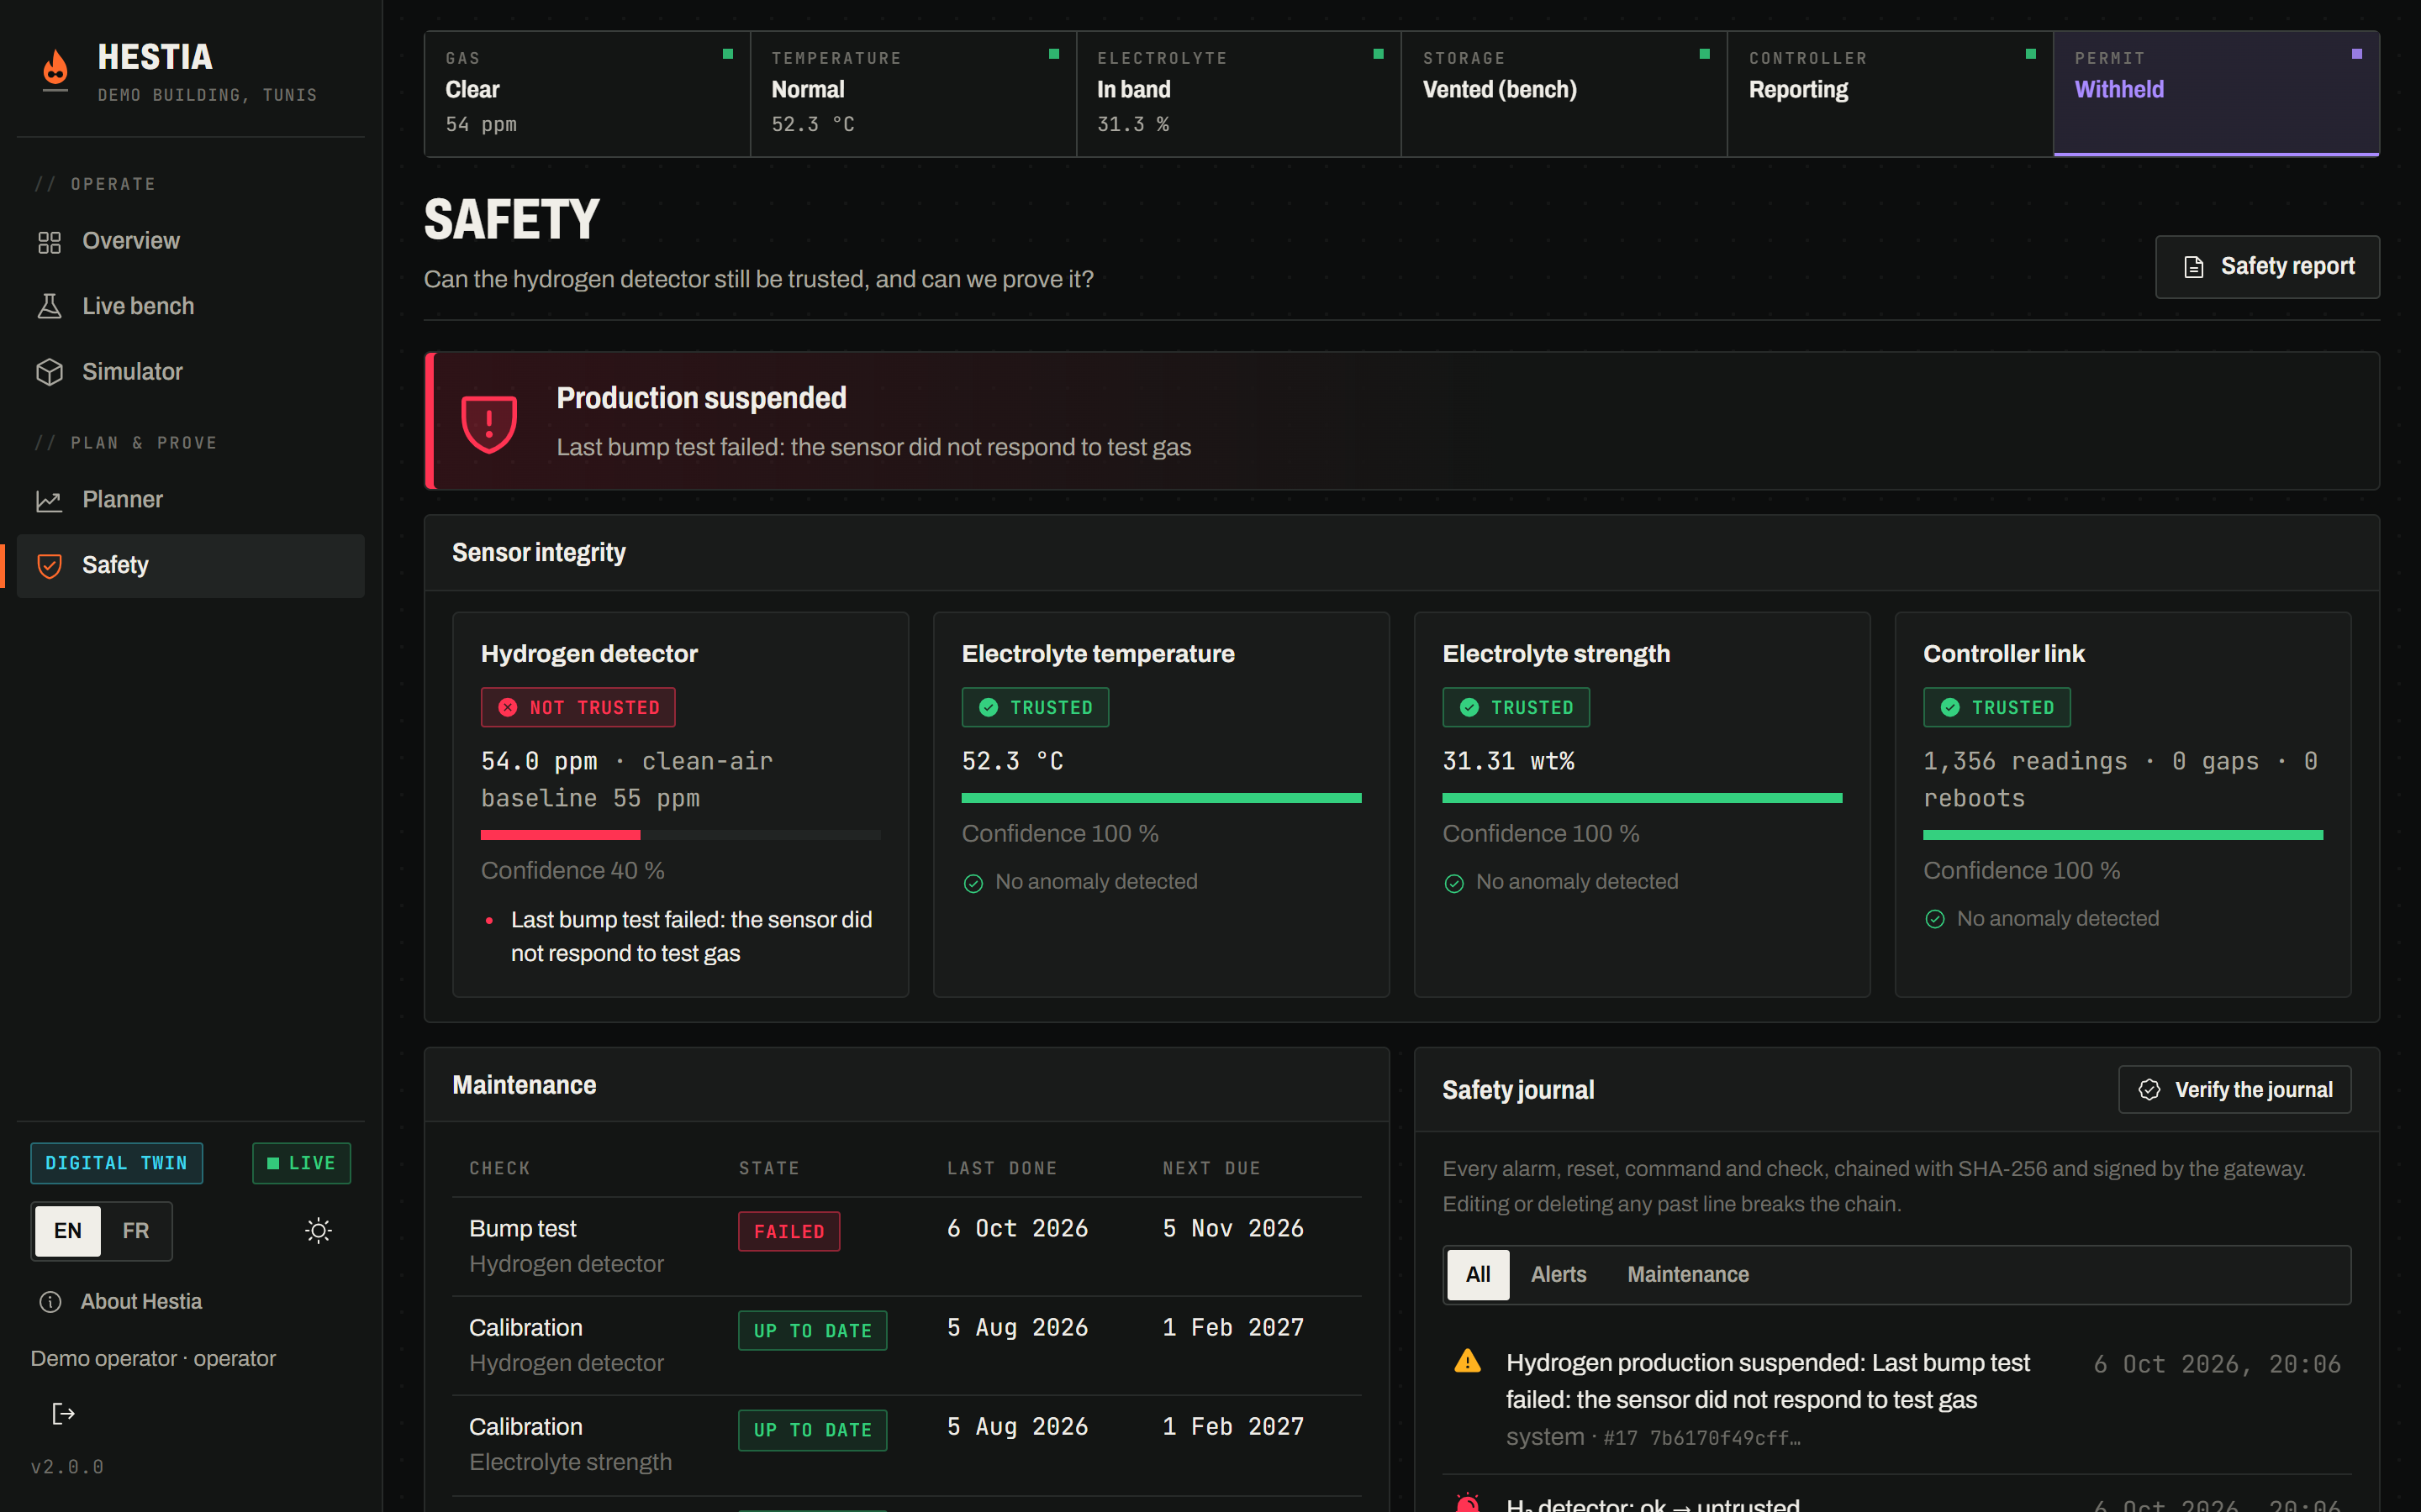The image size is (2421, 1512).
Task: Select the Permit Withheld tile
Action: pos(2217,94)
